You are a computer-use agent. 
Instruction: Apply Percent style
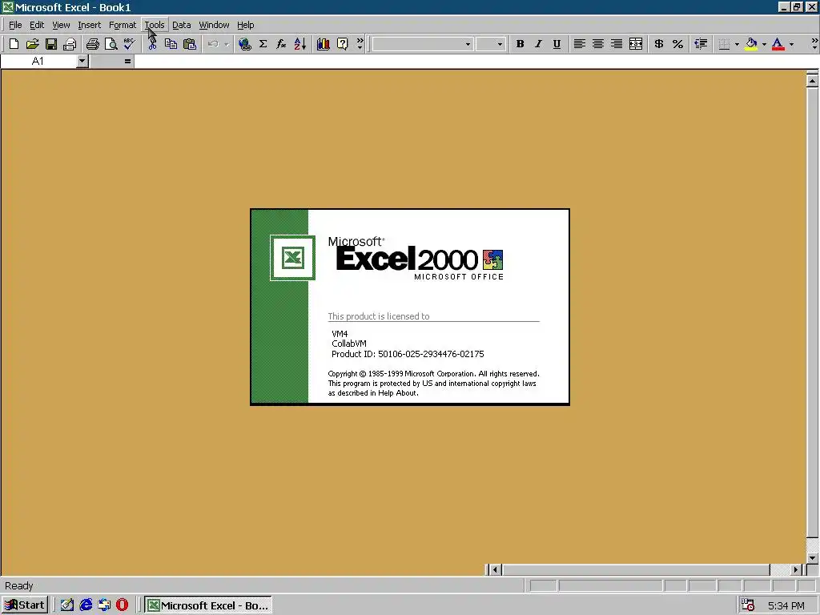[x=677, y=45]
